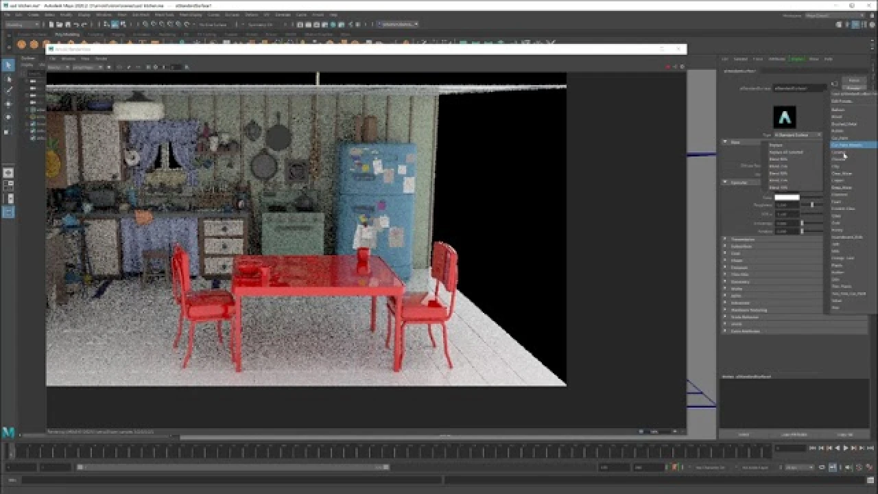Choose the Scale tool in the toolbox
The image size is (878, 494).
8,130
